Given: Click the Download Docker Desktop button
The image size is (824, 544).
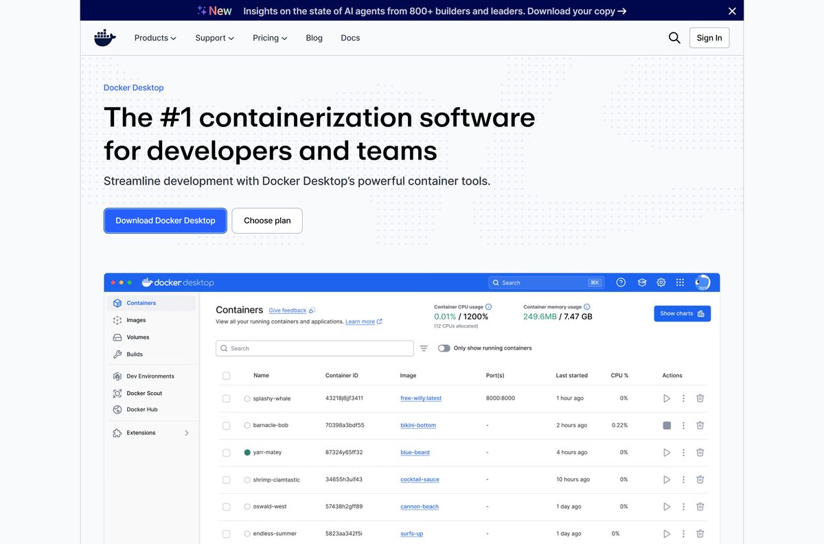Looking at the screenshot, I should [x=165, y=220].
